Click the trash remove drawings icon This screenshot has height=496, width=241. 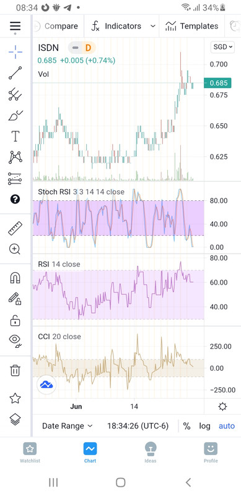15,370
